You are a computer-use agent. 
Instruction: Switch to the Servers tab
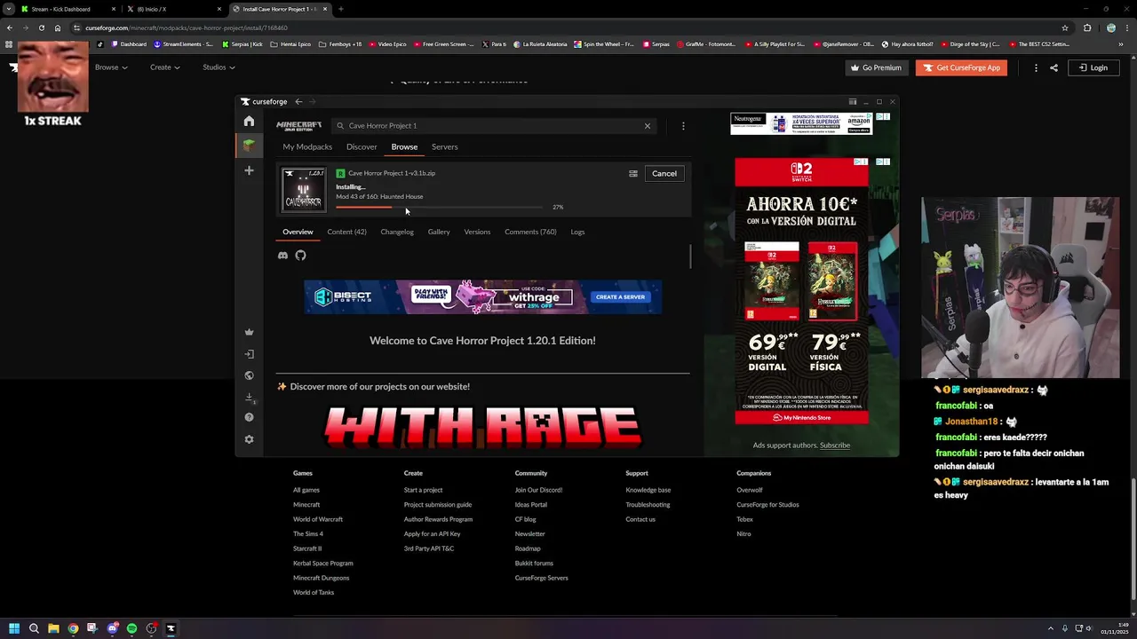point(445,146)
